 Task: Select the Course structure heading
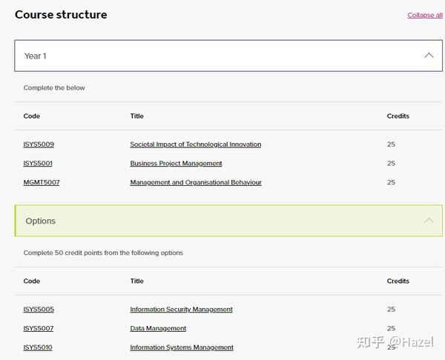[x=61, y=15]
